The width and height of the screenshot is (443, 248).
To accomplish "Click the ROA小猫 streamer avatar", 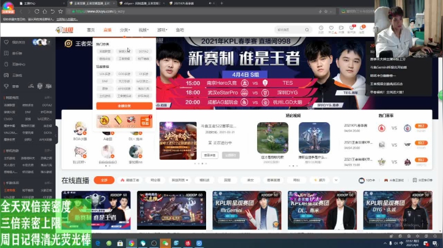I will (80, 128).
